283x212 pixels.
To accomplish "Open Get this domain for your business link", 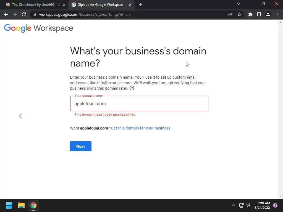I will (x=141, y=128).
